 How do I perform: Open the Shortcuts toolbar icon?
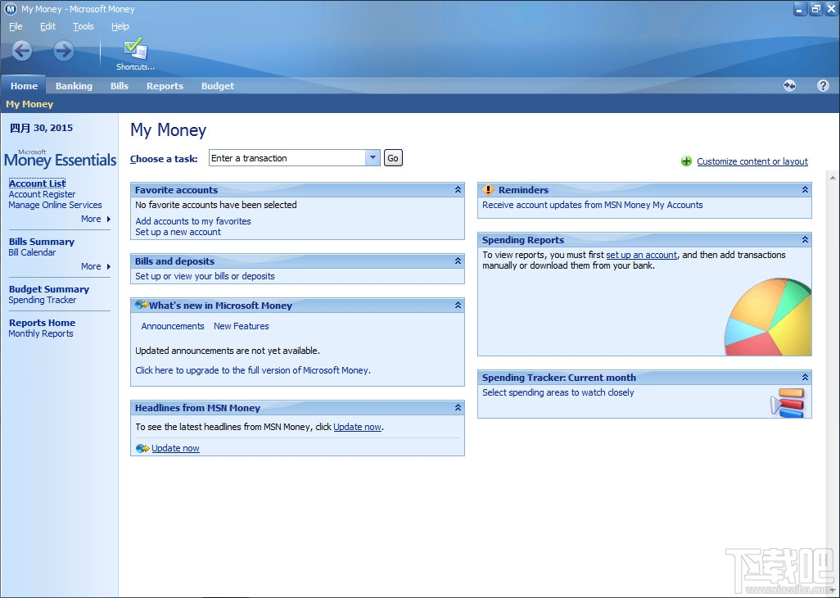point(136,53)
